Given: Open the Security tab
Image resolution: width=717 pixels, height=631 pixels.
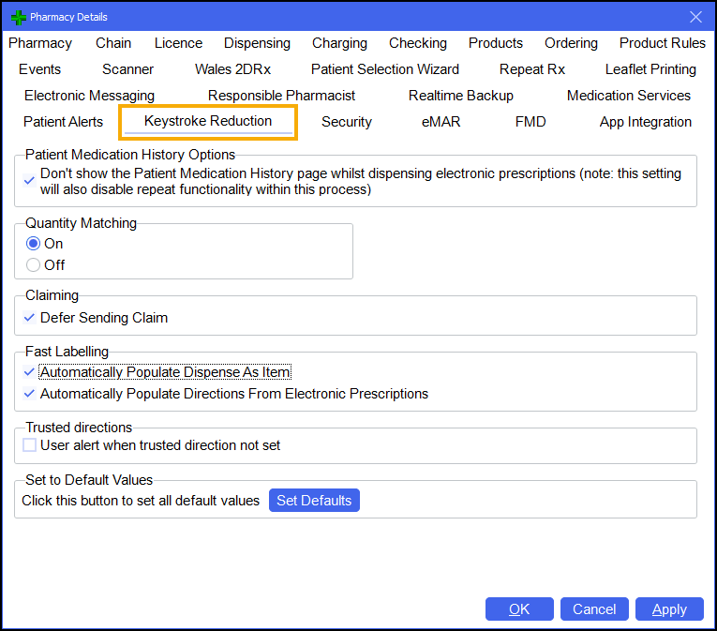Looking at the screenshot, I should pos(346,122).
